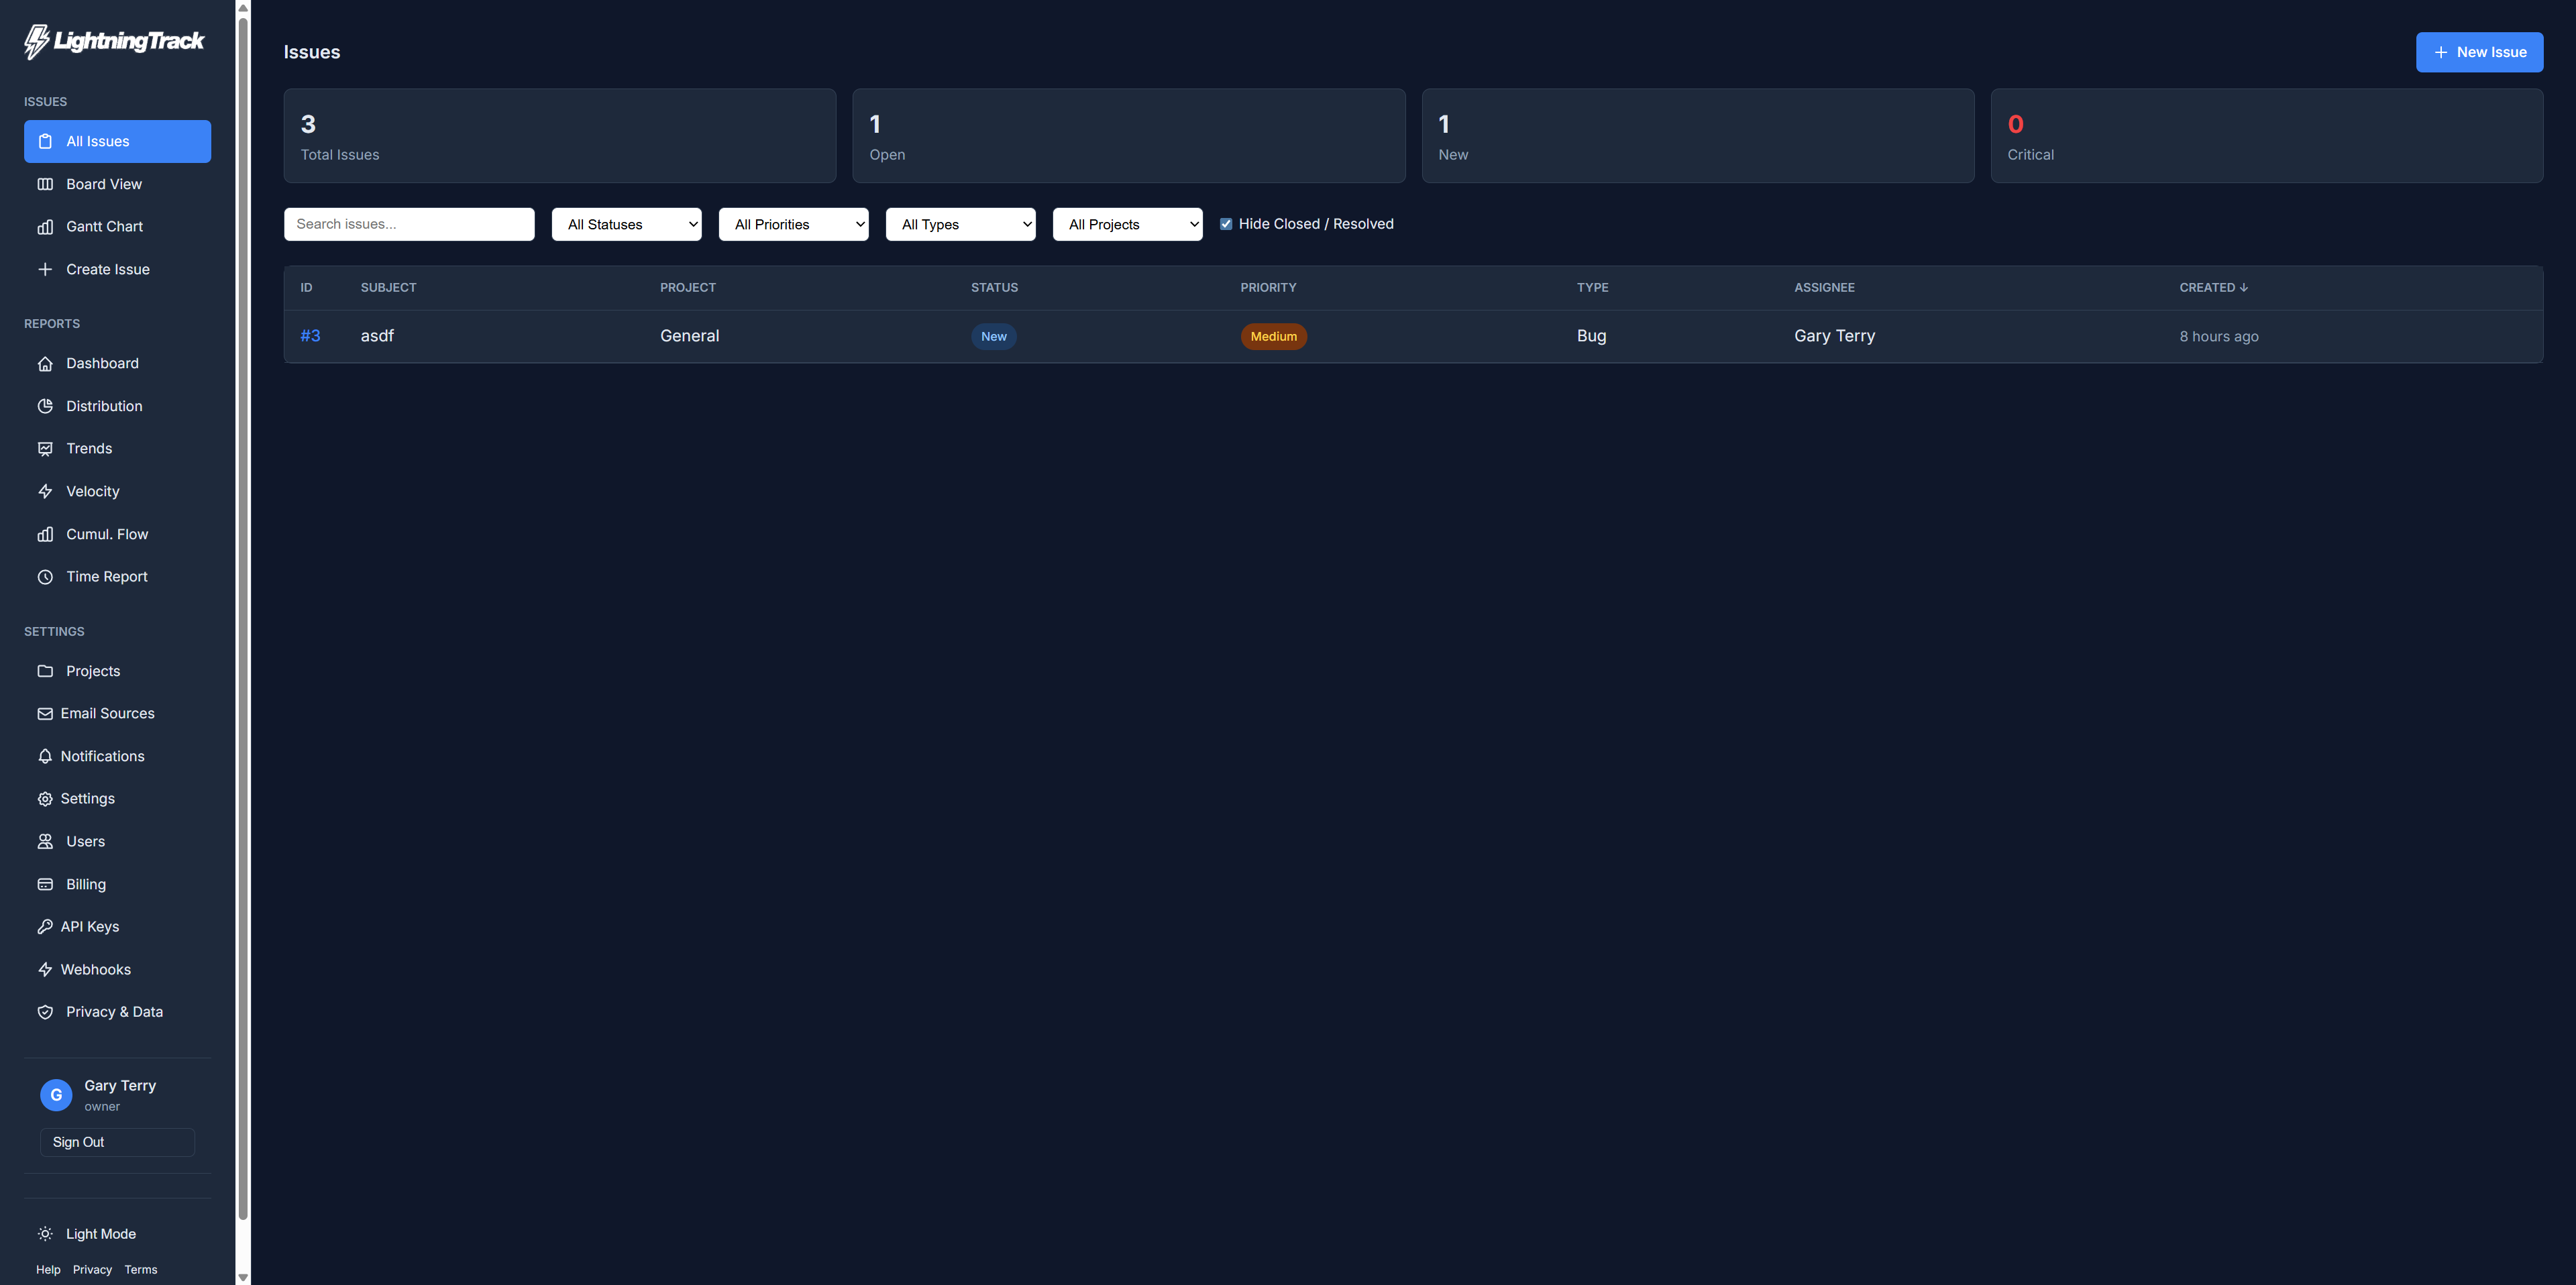Viewport: 2576px width, 1285px height.
Task: Select the Velocity lightning icon
Action: coord(46,491)
